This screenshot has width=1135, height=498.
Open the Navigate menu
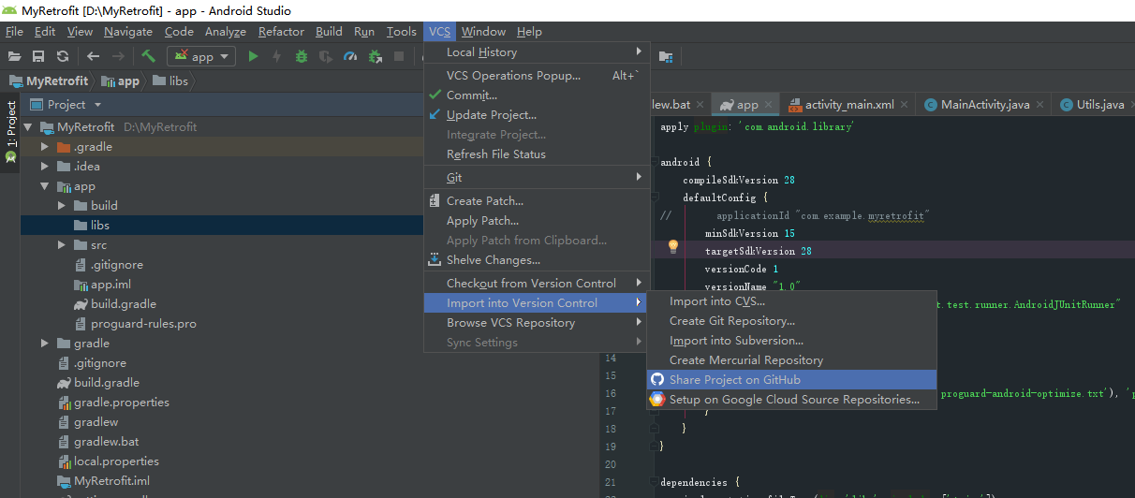pyautogui.click(x=128, y=31)
